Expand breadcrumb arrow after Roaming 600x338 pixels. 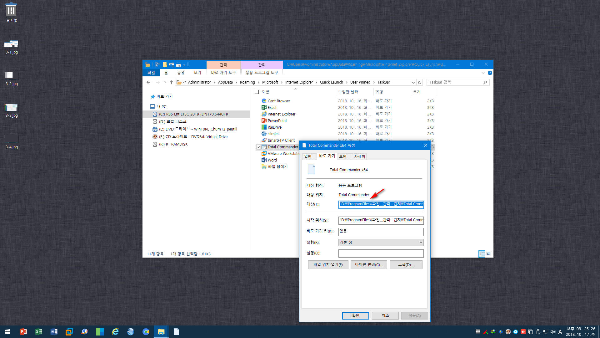tap(258, 82)
